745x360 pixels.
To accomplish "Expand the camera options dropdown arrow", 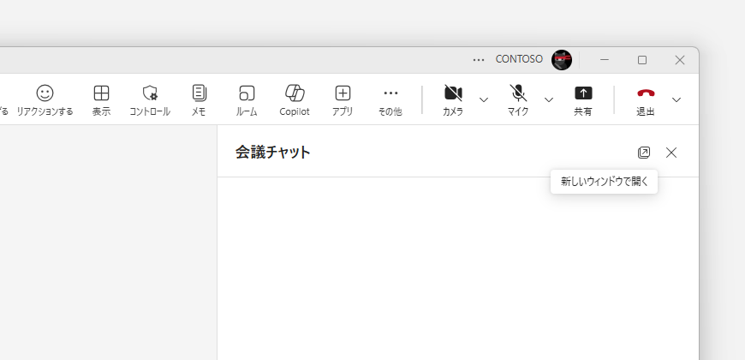I will (x=484, y=100).
